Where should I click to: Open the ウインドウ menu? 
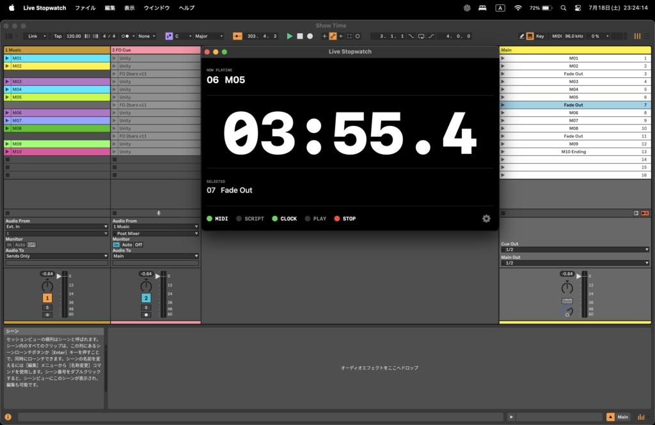[157, 8]
